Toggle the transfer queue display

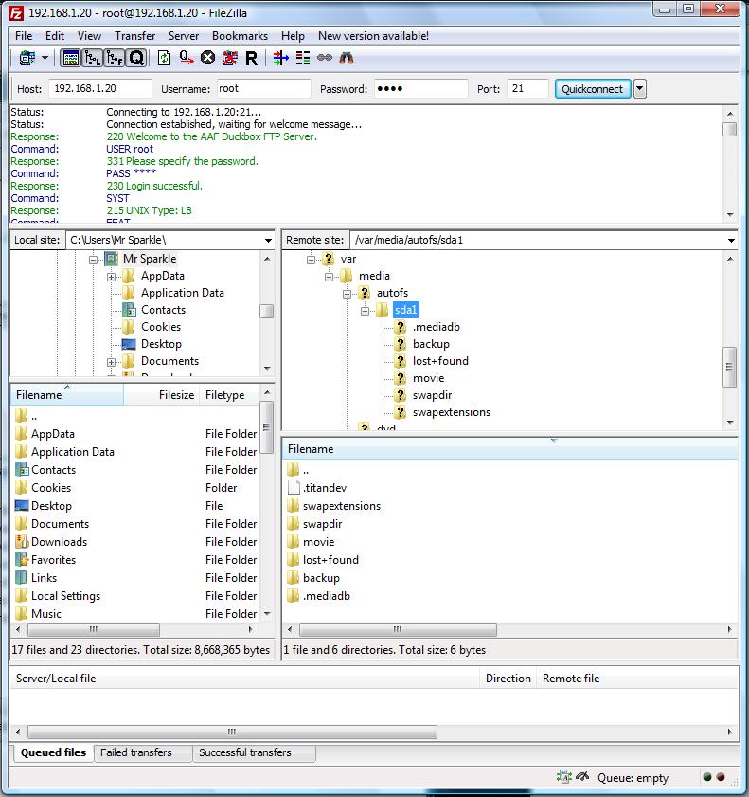click(136, 59)
